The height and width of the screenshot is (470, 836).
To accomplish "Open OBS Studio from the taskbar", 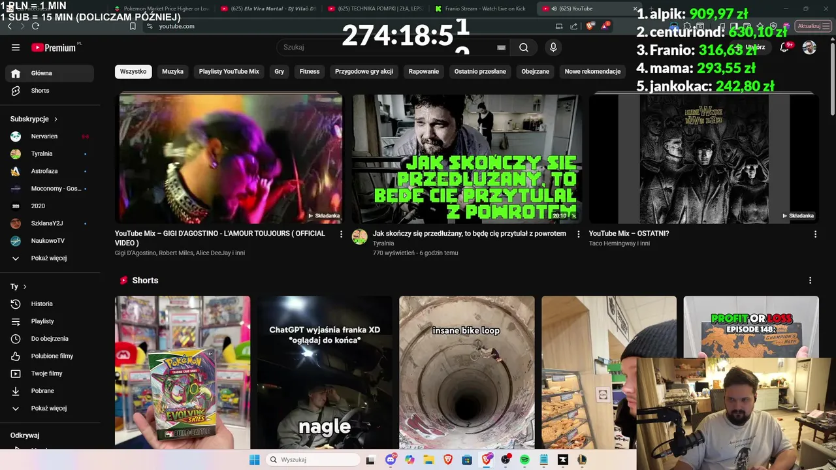I will point(506,460).
